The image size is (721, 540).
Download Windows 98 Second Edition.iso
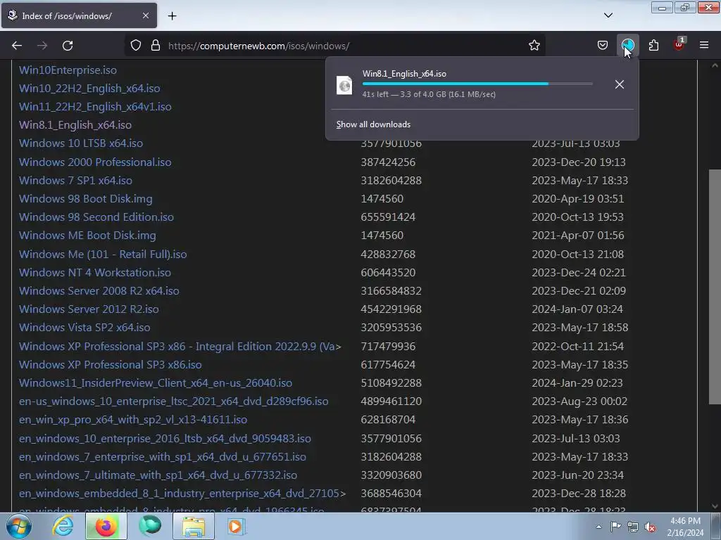pyautogui.click(x=96, y=217)
